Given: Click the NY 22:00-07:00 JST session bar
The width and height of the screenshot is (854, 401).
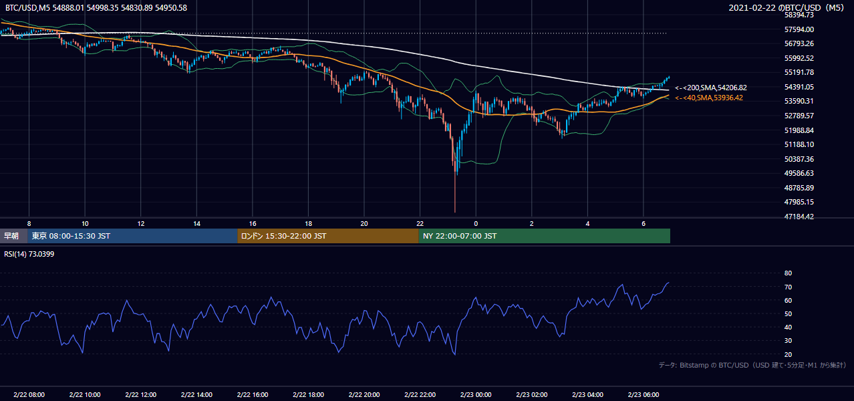Looking at the screenshot, I should 544,236.
